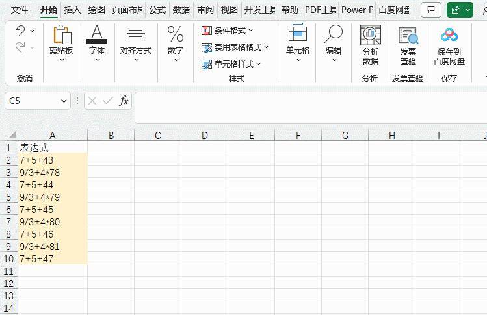Click 保存到百度网盘 cloud save icon
This screenshot has height=315, width=487.
pos(449,45)
